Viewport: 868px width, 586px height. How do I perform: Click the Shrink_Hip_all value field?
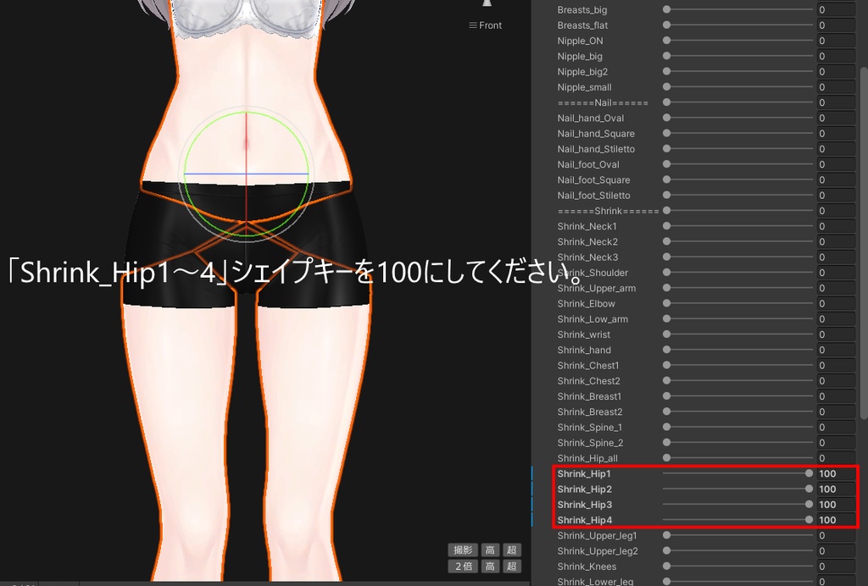point(836,458)
